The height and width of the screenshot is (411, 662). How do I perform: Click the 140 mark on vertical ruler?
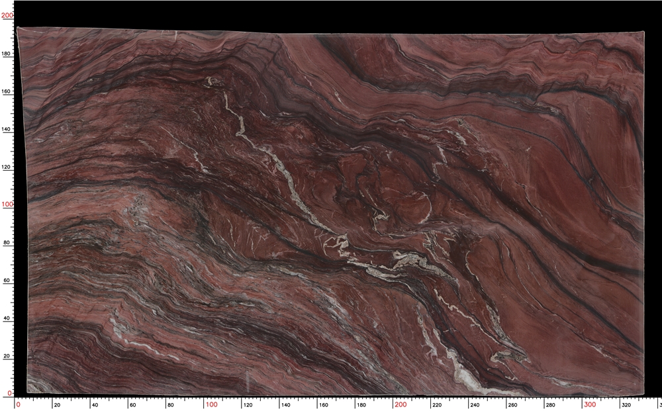tap(7, 129)
